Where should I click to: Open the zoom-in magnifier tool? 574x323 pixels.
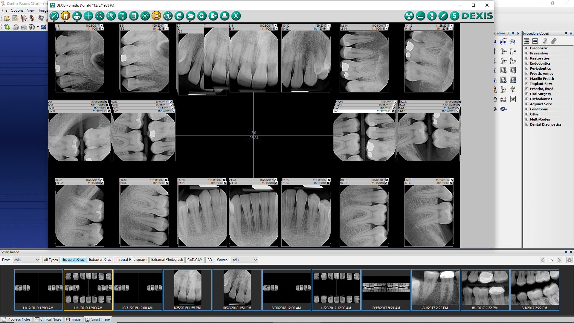coord(100,16)
